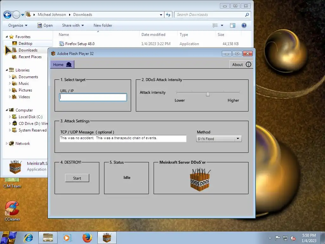Collapse the Libraries tree group
The width and height of the screenshot is (325, 244).
click(7, 70)
